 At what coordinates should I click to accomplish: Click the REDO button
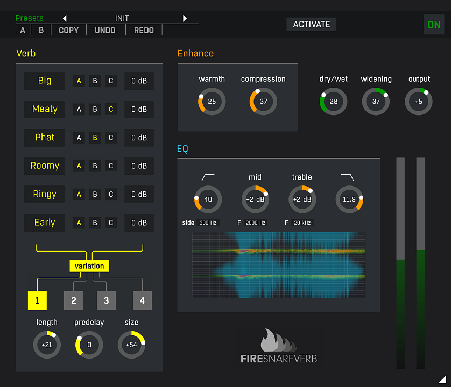coord(144,30)
